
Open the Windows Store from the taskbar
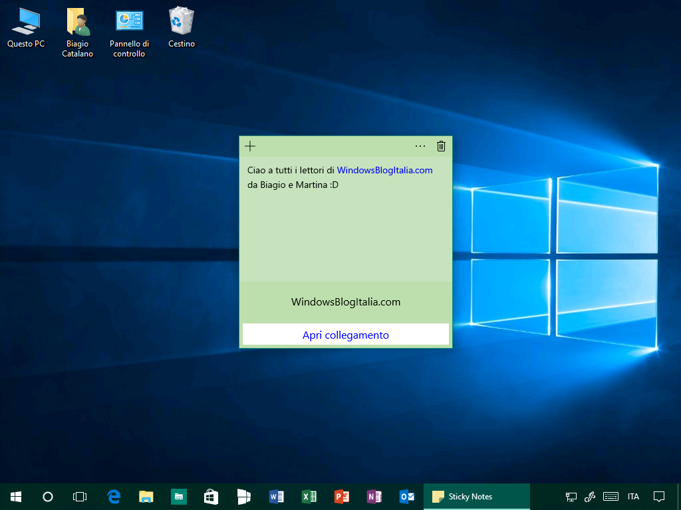[211, 497]
